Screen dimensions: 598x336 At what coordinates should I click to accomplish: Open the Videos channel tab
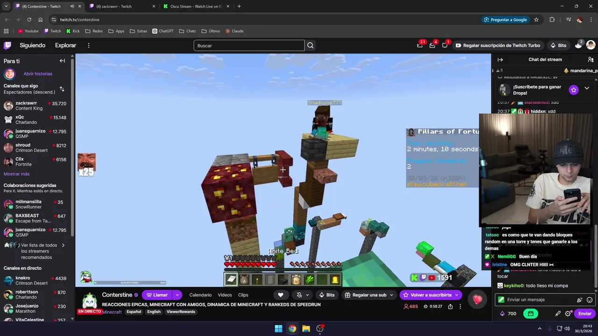225,295
